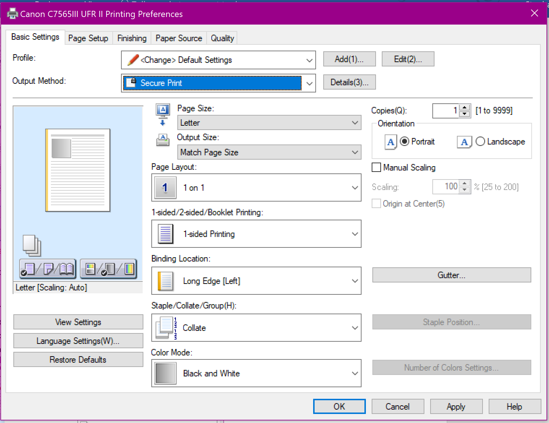Decrease copies with the down arrow
The height and width of the screenshot is (423, 549).
465,114
